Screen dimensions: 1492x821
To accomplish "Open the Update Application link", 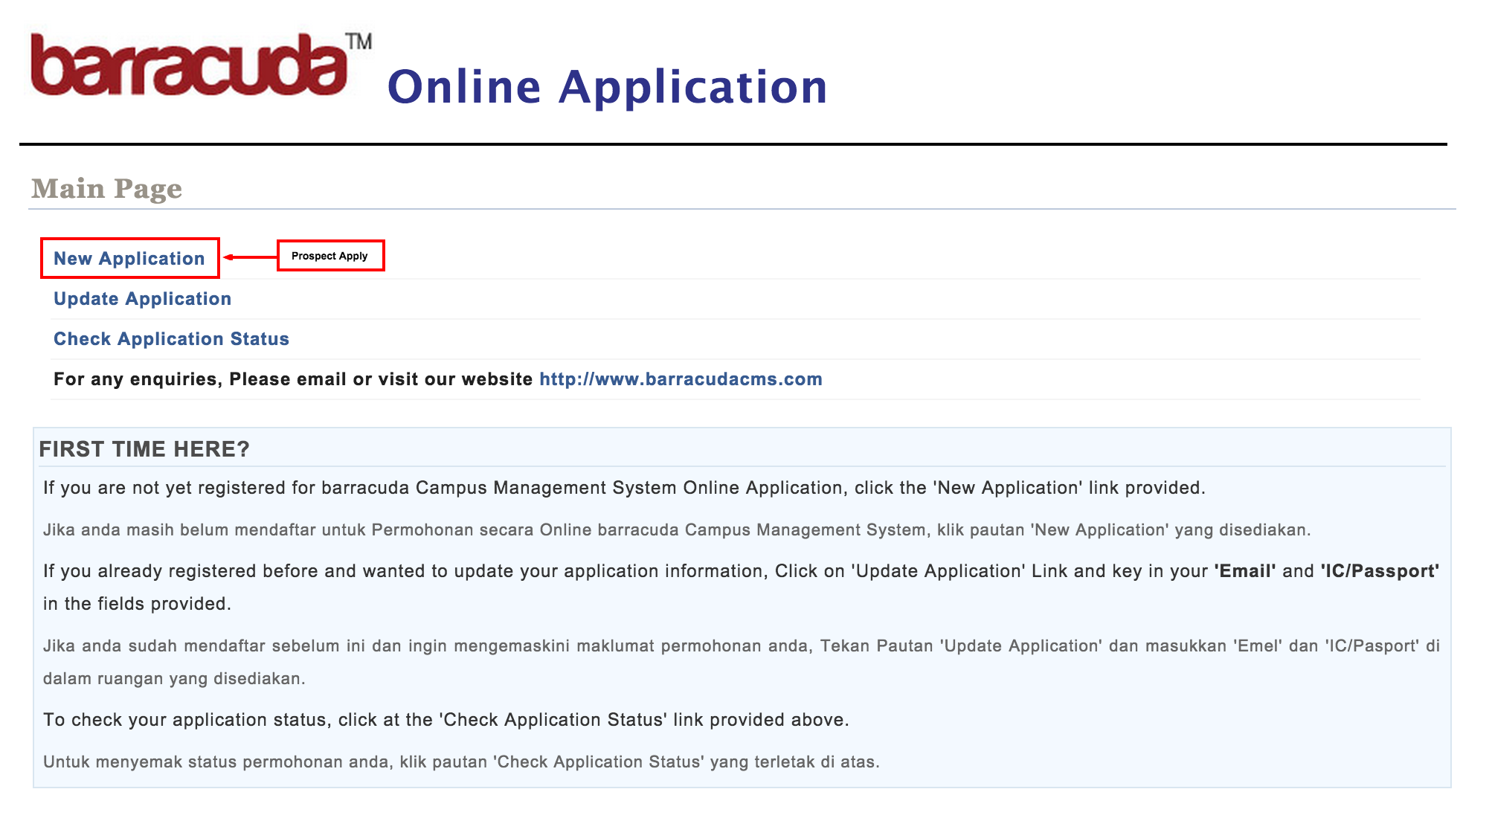I will pos(142,299).
